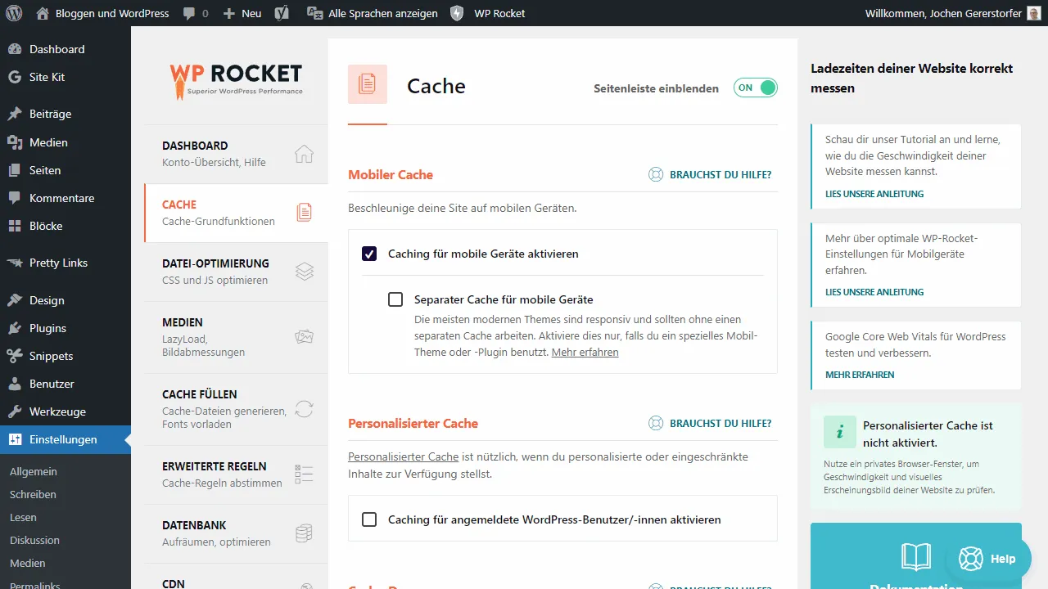
Task: Click the Blöcke grid icon
Action: click(15, 226)
